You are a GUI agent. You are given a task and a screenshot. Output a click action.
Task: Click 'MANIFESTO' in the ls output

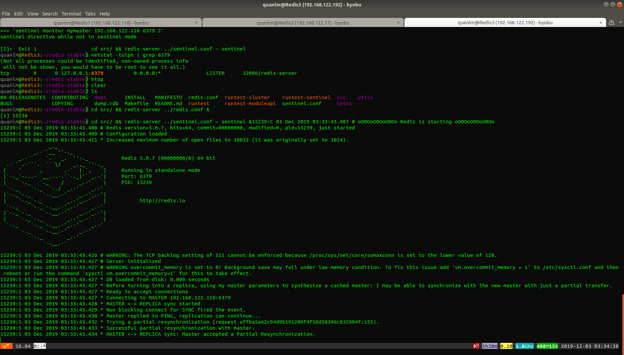pyautogui.click(x=168, y=97)
